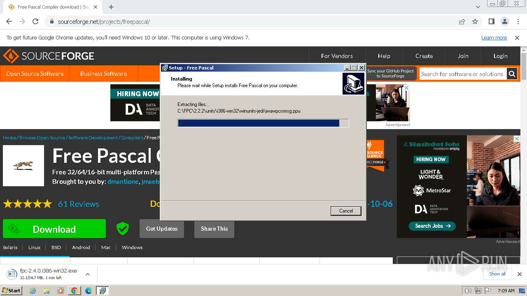Open the Business Software menu
This screenshot has width=527, height=296.
tap(103, 74)
